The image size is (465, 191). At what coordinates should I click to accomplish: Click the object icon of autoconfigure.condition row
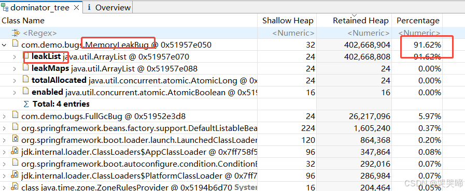(15, 163)
